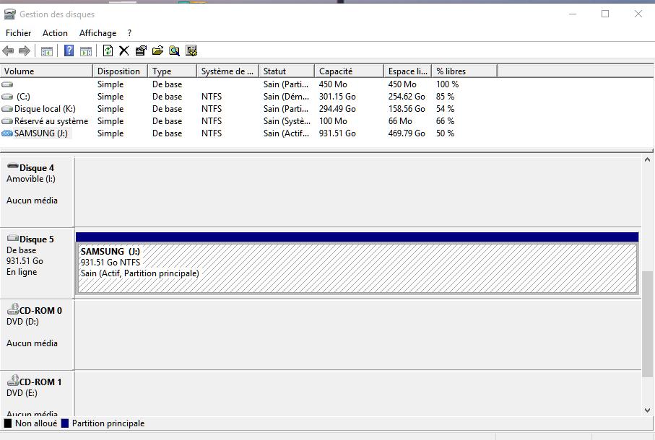The height and width of the screenshot is (440, 655).
Task: Click the Help question mark toolbar icon
Action: point(69,50)
